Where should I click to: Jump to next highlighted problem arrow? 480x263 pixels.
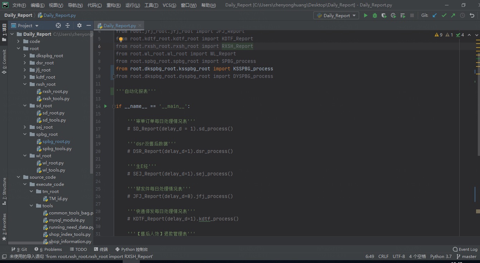[x=477, y=35]
